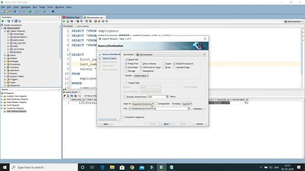Expand the Data Dictionary Reports node

pyautogui.click(x=2, y=99)
